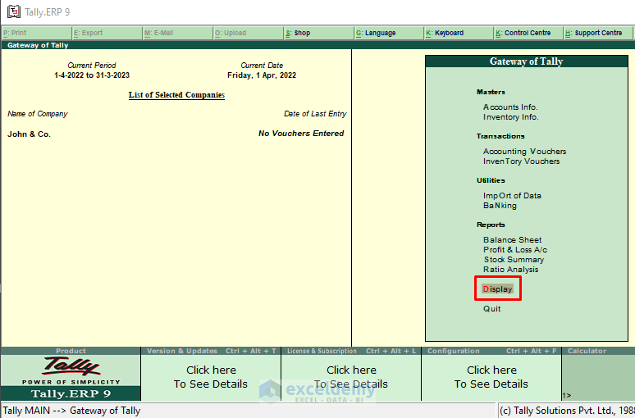
Task: Select Accounts Info. under Masters
Action: point(510,107)
